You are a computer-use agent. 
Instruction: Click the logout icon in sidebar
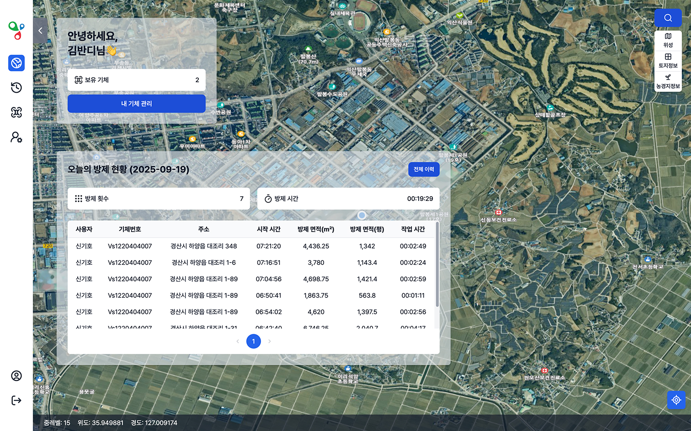[16, 400]
